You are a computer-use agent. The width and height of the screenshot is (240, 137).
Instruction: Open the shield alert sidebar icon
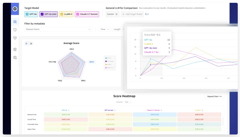pos(15,30)
